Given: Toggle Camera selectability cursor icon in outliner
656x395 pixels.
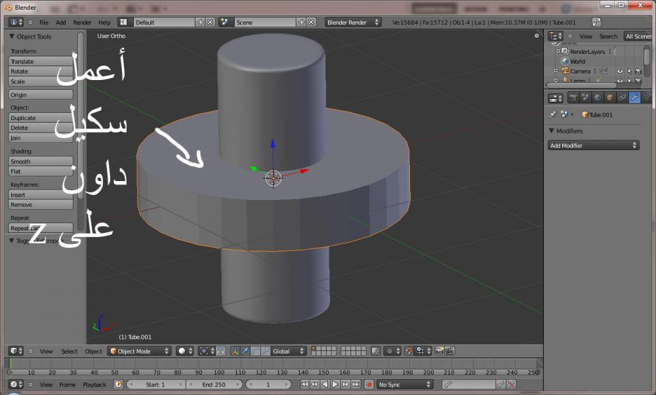Looking at the screenshot, I should pos(628,71).
